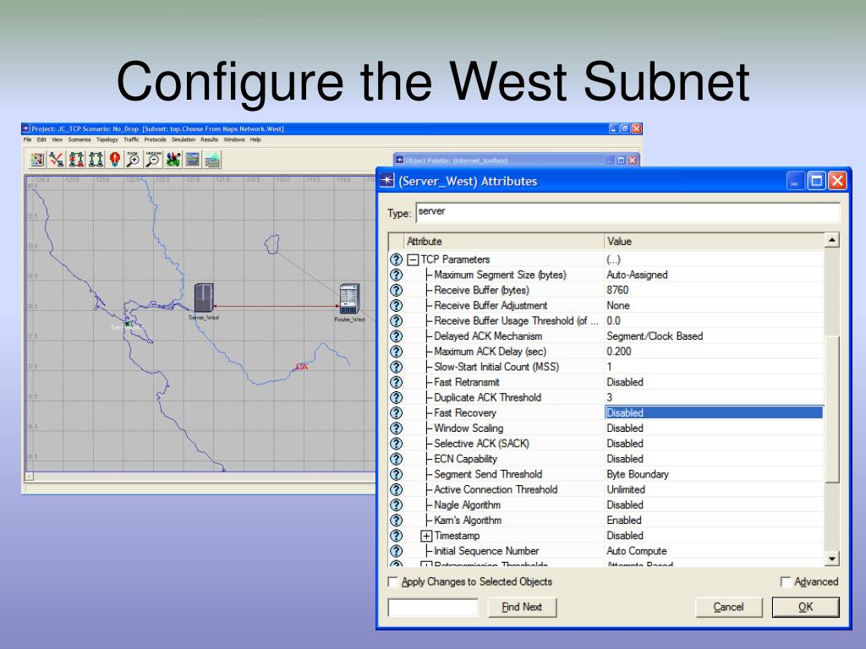Check Apply Changes to Selected Objects
This screenshot has width=866, height=649.
[x=393, y=581]
